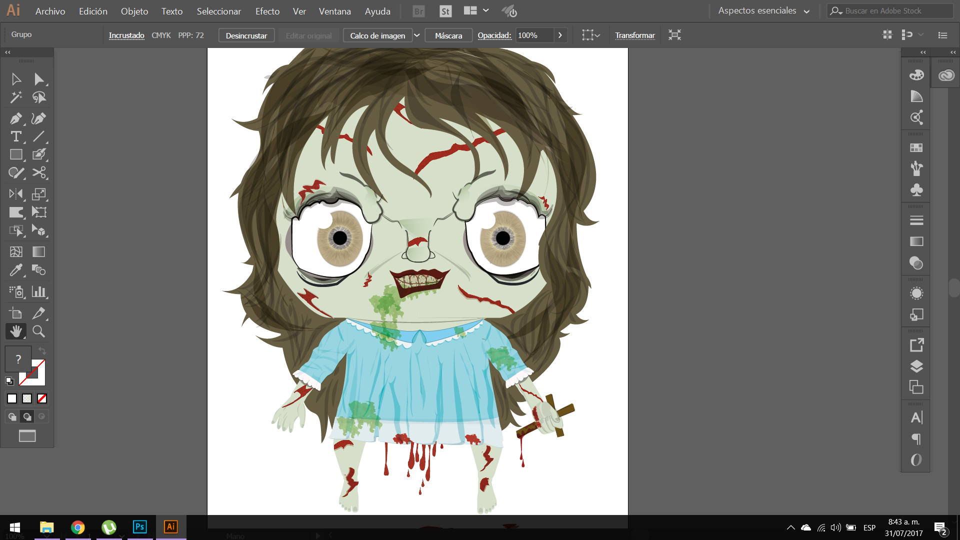Image resolution: width=960 pixels, height=540 pixels.
Task: Click the Calco de imagen button
Action: coord(377,35)
